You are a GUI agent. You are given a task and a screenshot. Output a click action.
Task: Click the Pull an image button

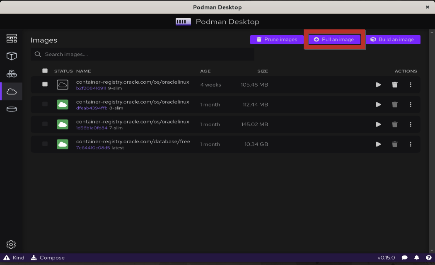coord(334,40)
